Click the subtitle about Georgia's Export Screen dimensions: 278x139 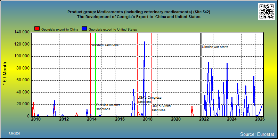139,17
